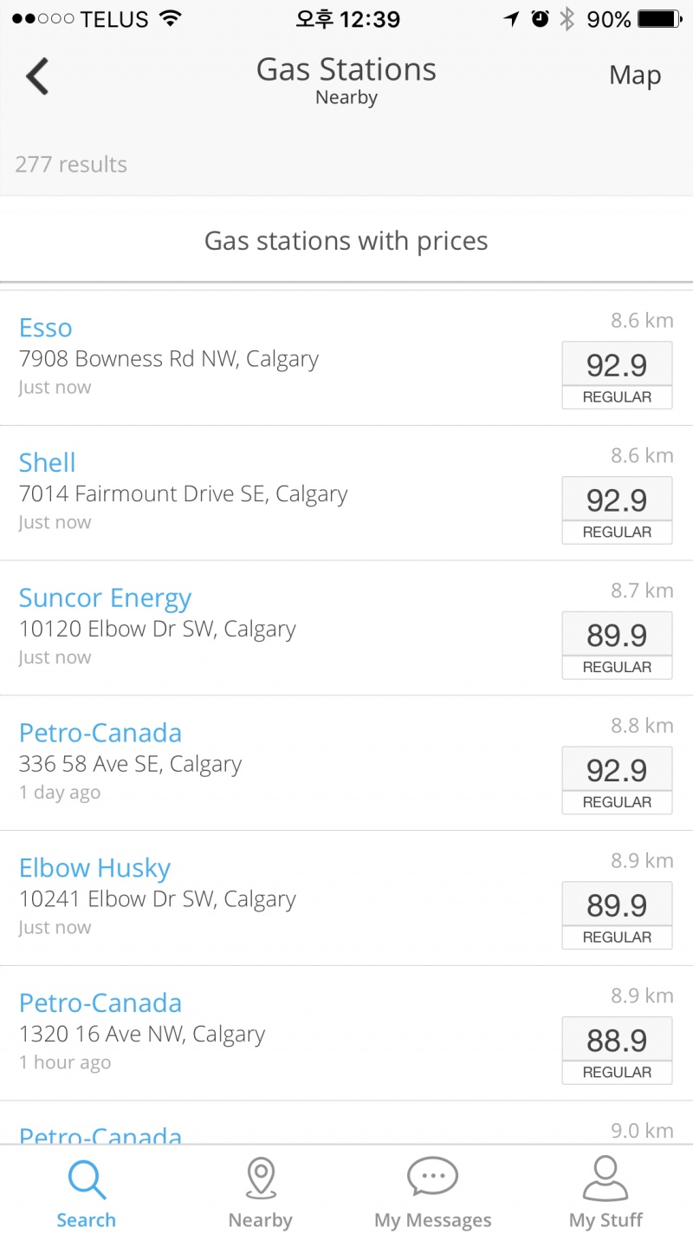Select the Suncor Energy station
This screenshot has width=693, height=1234.
[x=105, y=597]
